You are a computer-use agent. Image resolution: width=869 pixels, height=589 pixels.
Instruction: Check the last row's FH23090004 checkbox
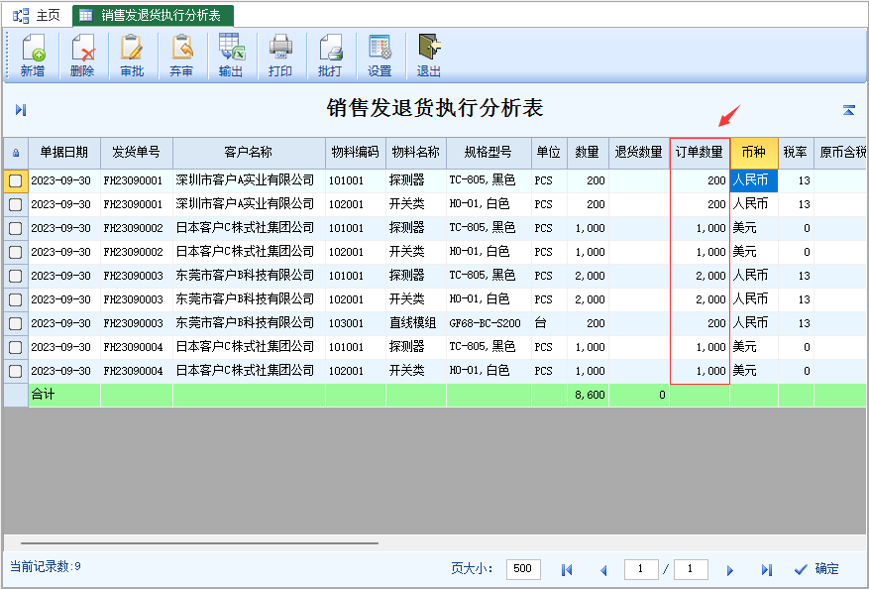coord(16,371)
